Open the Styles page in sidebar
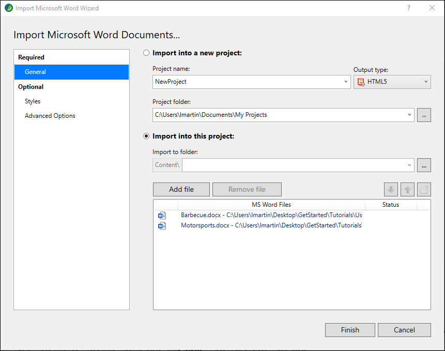The width and height of the screenshot is (445, 351). [x=33, y=101]
